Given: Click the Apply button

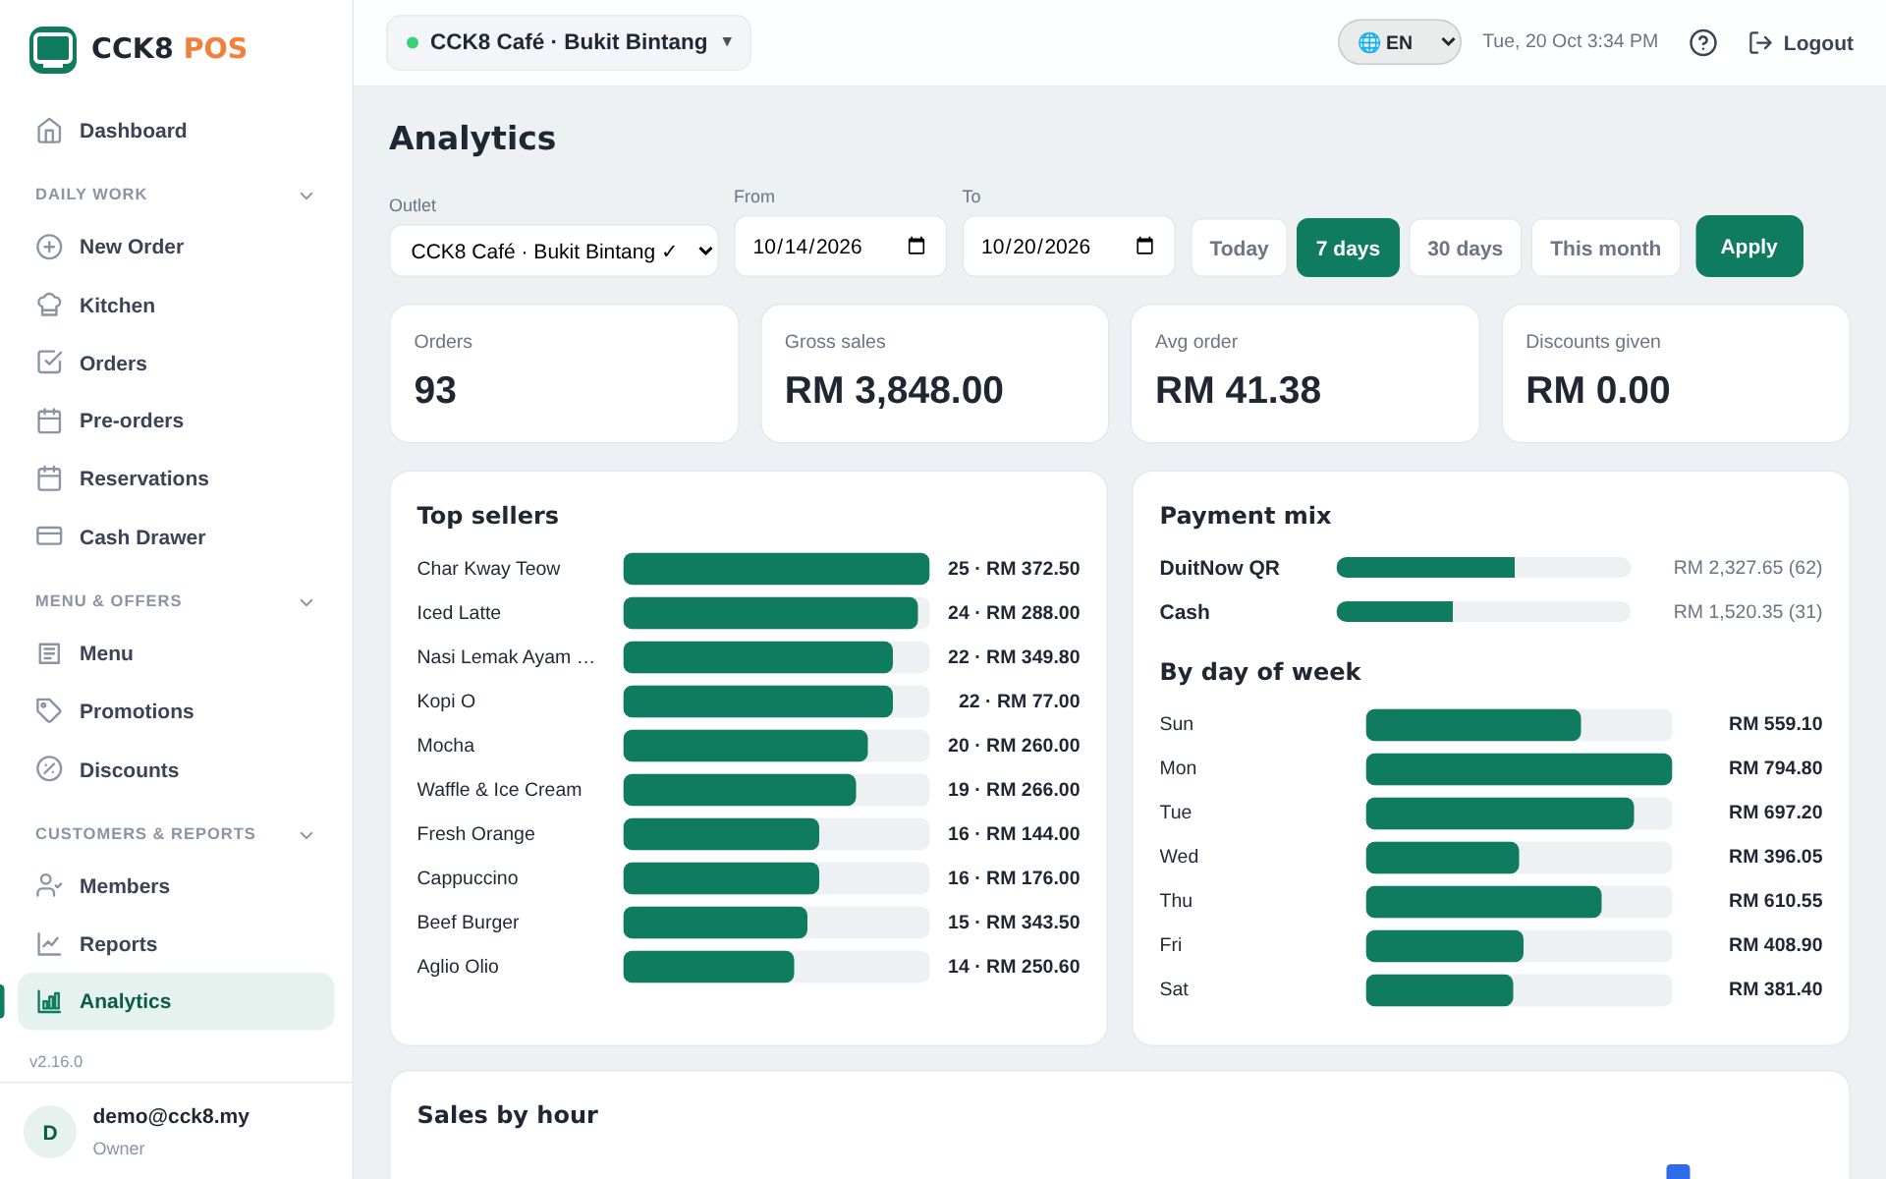Looking at the screenshot, I should pos(1748,246).
